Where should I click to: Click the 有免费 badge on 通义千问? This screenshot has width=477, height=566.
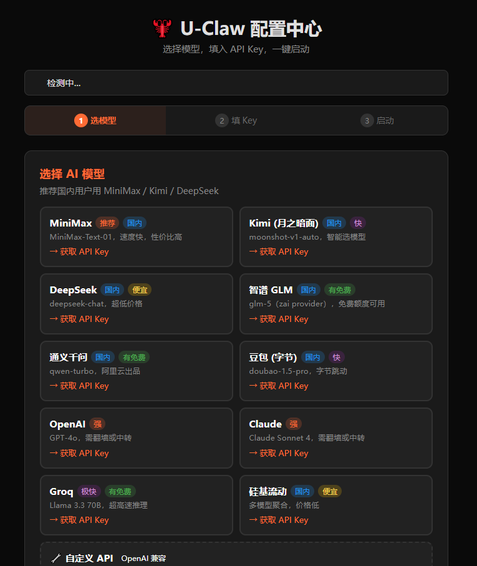click(134, 358)
